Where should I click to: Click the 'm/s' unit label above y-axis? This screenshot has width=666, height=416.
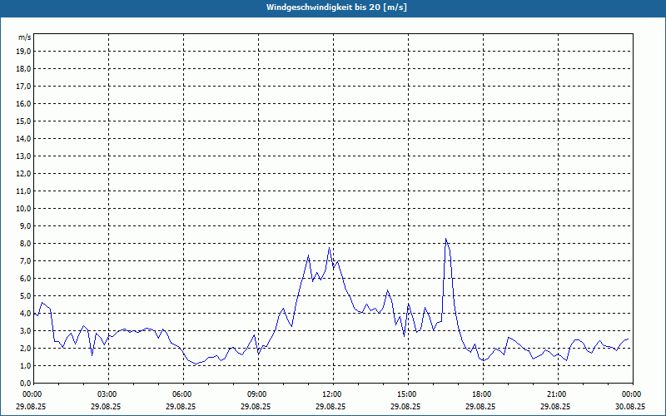coord(25,37)
